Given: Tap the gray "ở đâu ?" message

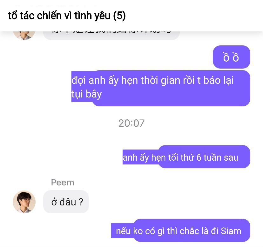Looking at the screenshot, I should [66, 202].
